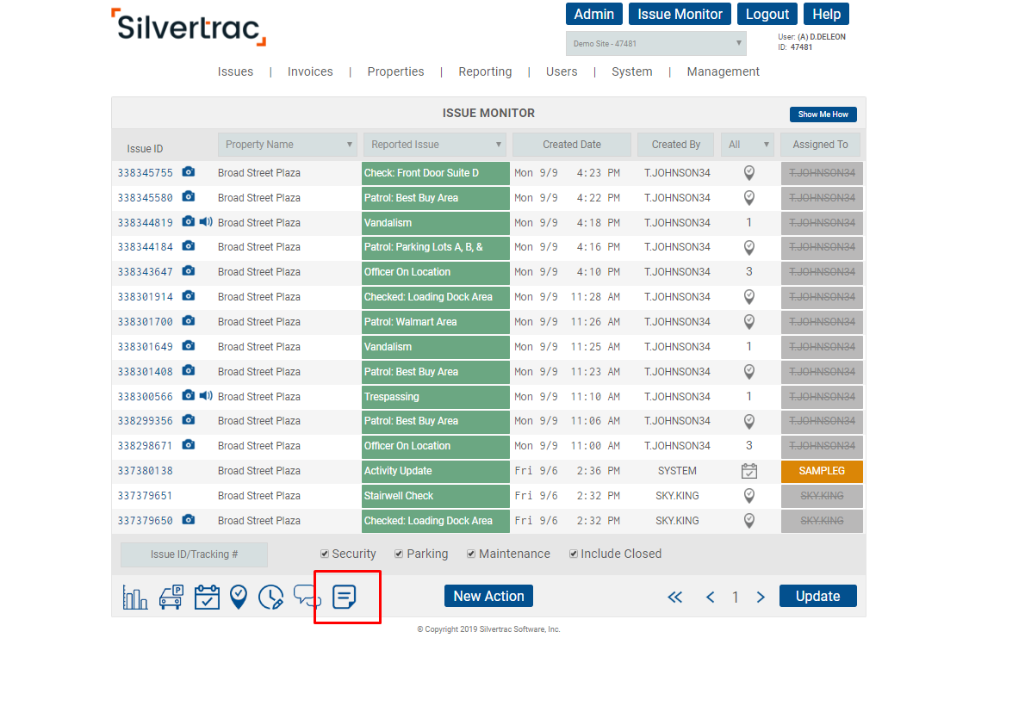
Task: Open the Demo Site - 47481 site selector
Action: point(655,43)
